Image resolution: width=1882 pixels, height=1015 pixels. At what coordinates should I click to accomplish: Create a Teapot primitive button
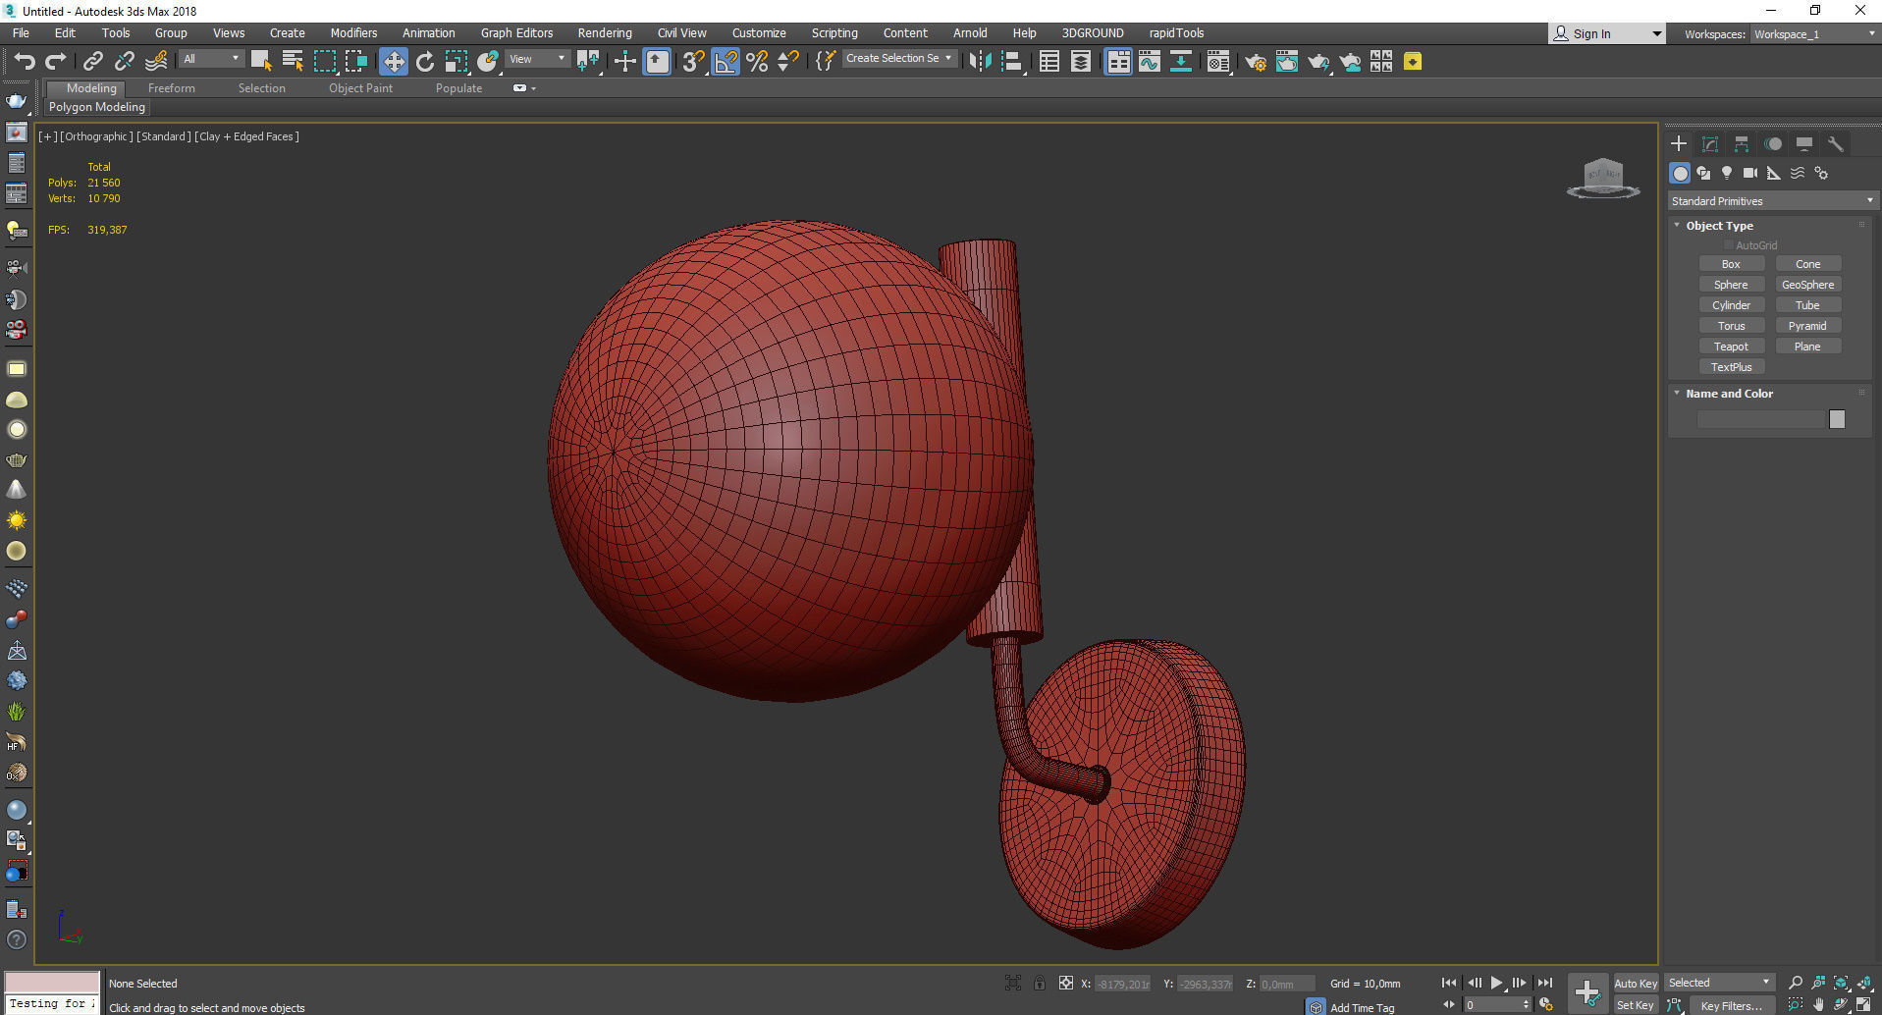1731,347
